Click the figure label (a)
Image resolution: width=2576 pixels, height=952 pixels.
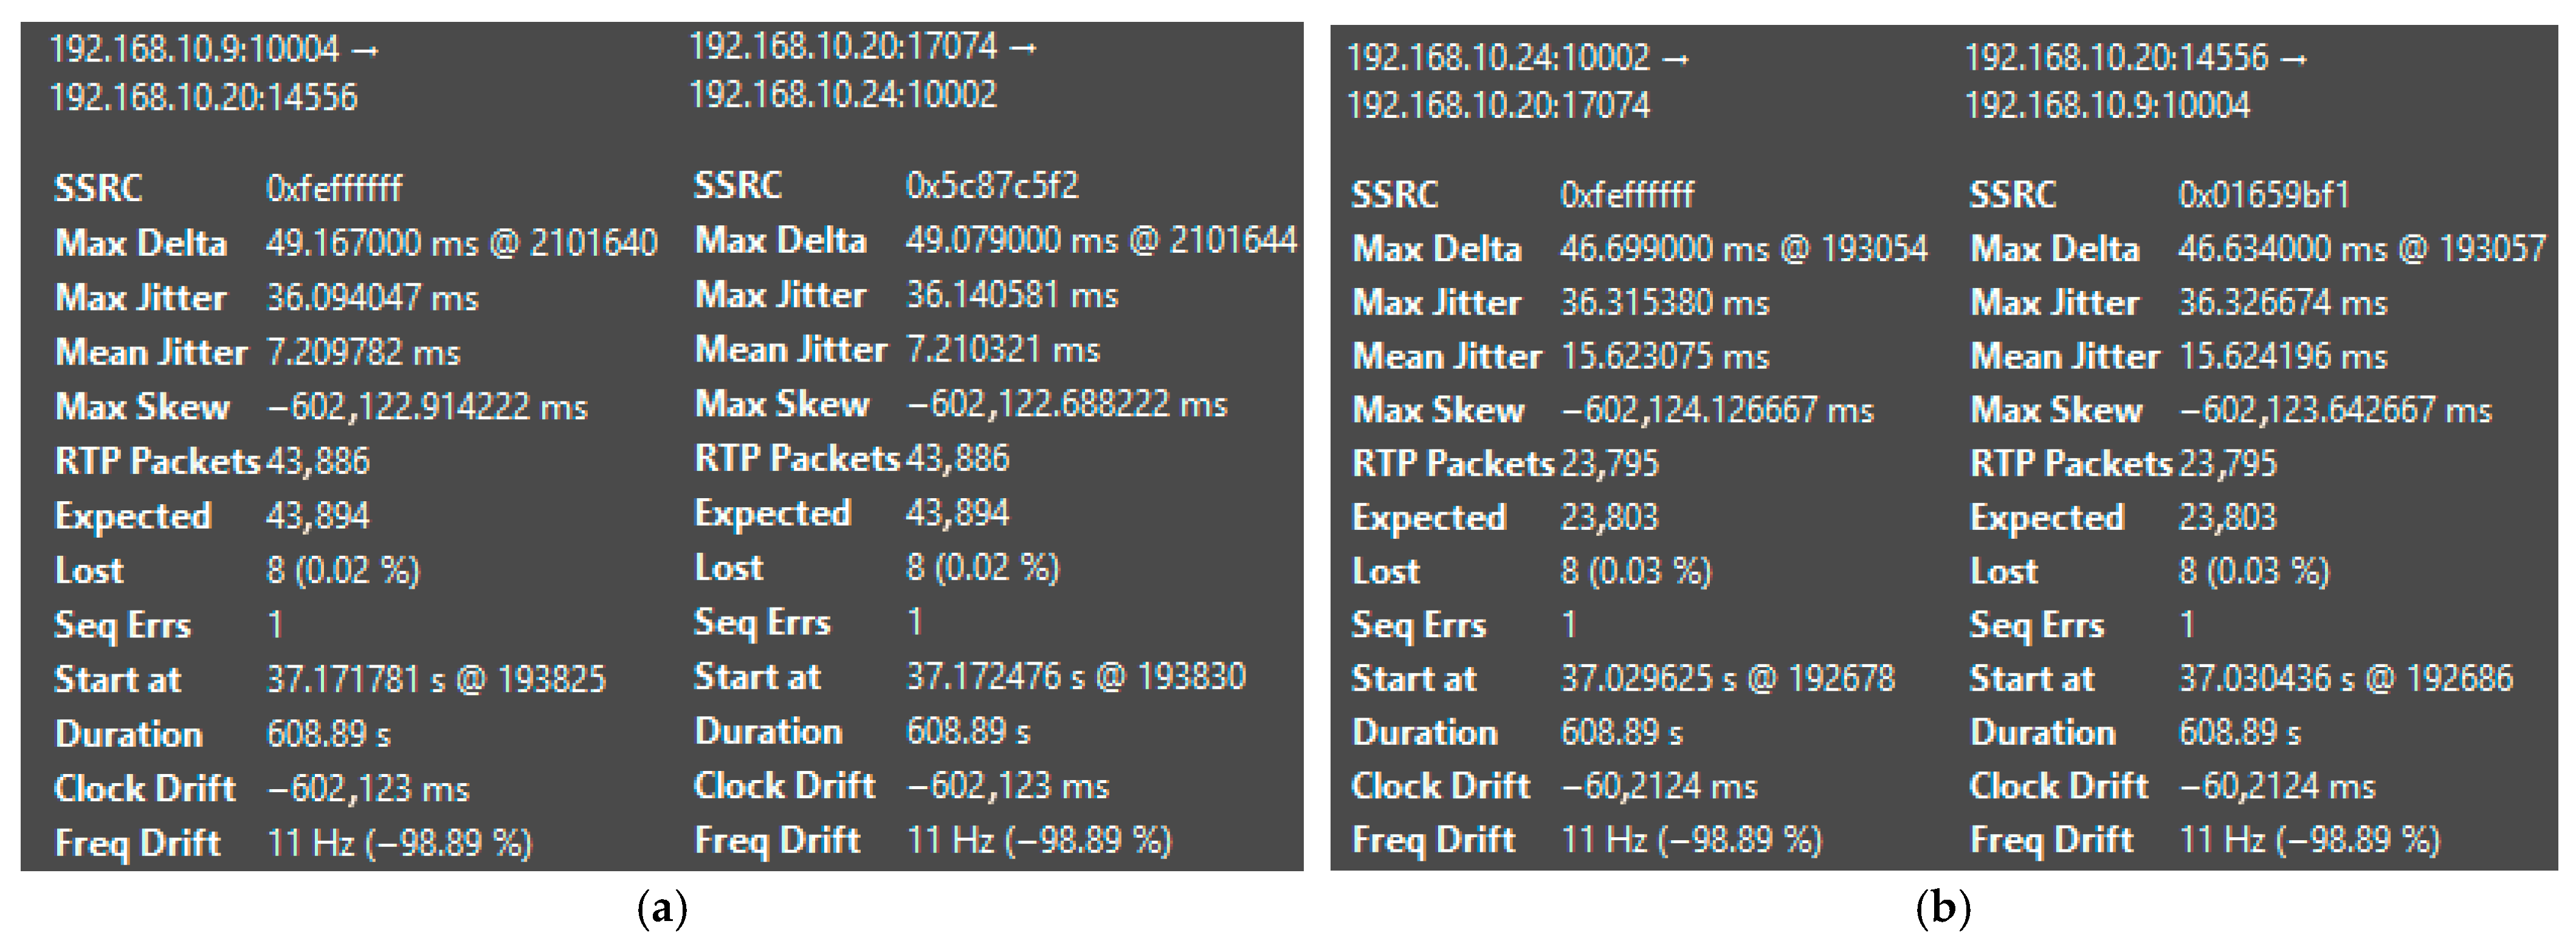662,909
